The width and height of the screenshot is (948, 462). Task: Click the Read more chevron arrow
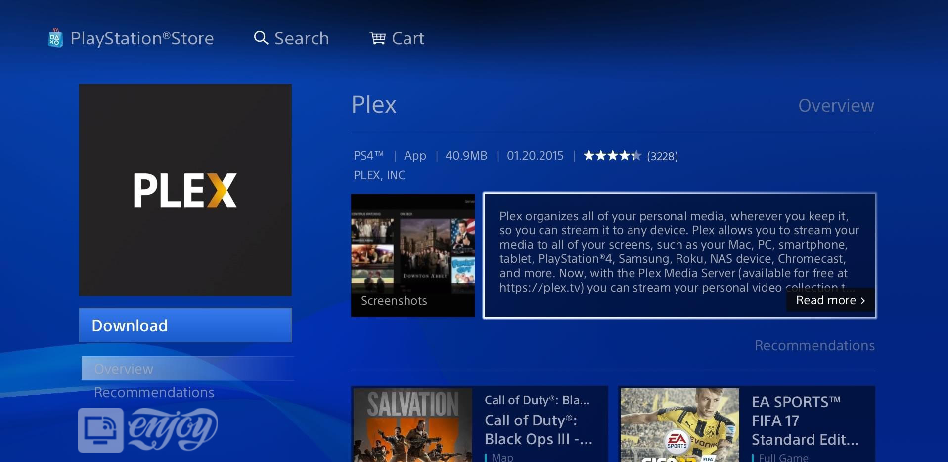[863, 301]
